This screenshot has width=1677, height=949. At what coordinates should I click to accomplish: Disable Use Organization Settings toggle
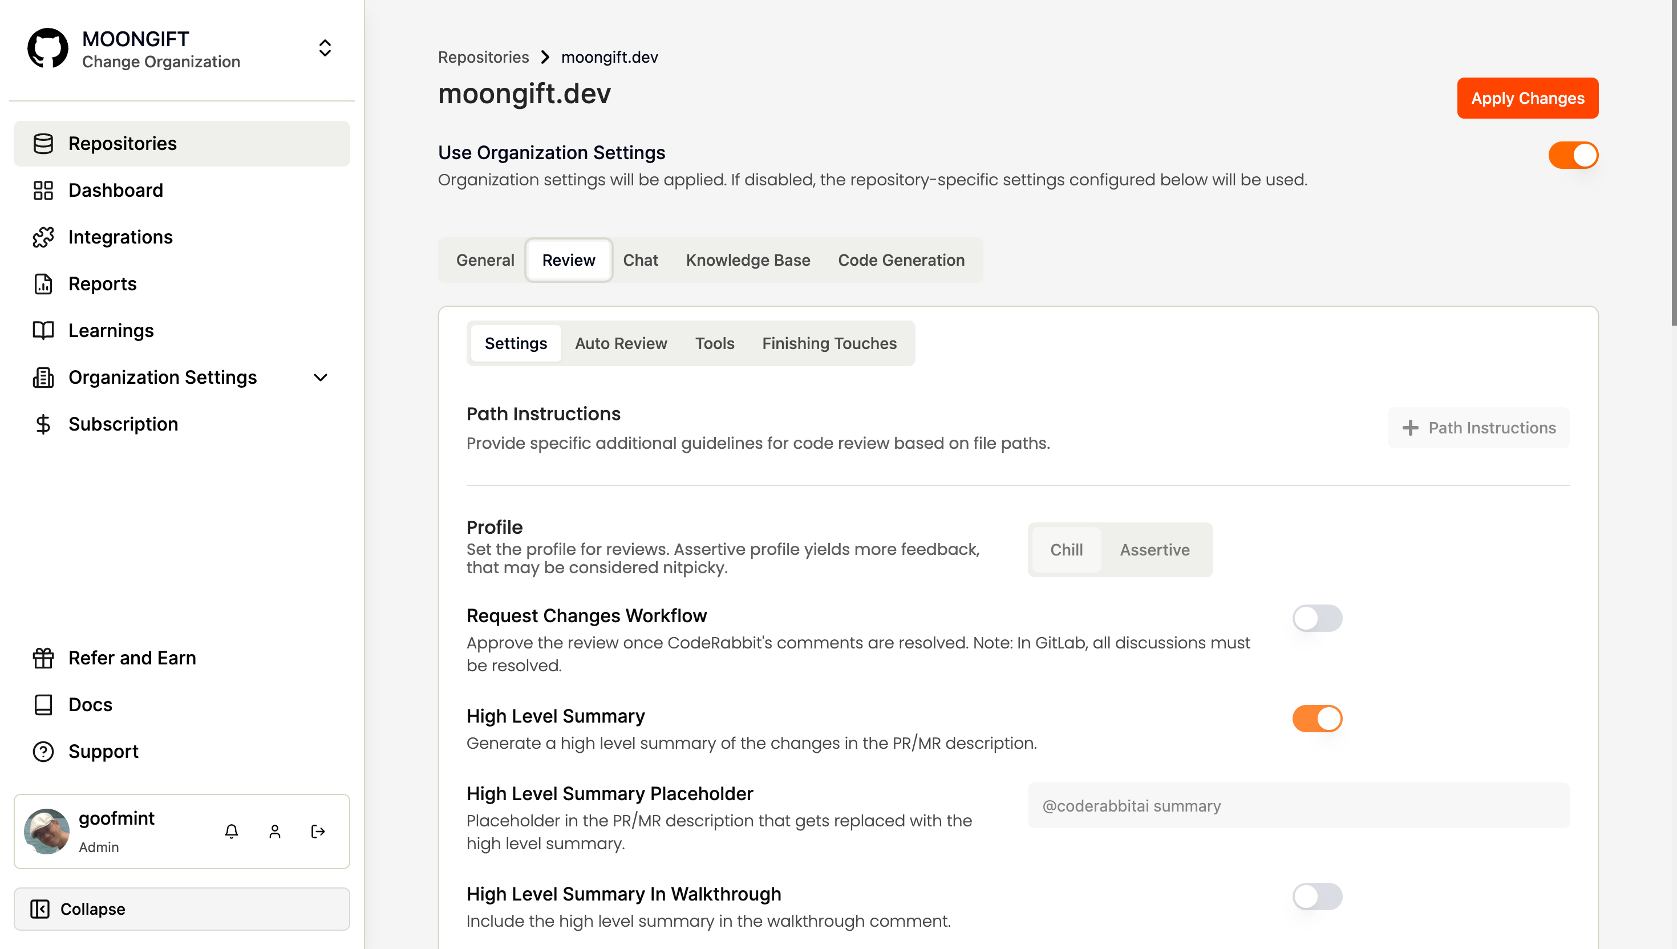[x=1573, y=155]
